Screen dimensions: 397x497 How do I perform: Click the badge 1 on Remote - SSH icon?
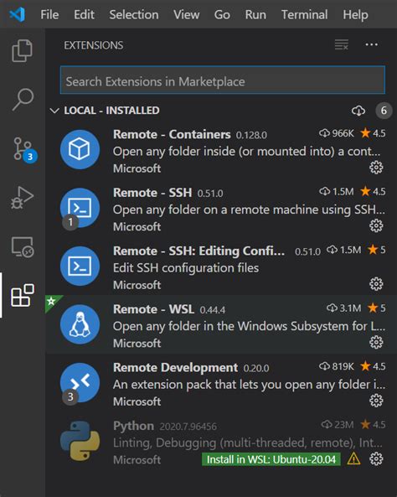click(x=70, y=222)
